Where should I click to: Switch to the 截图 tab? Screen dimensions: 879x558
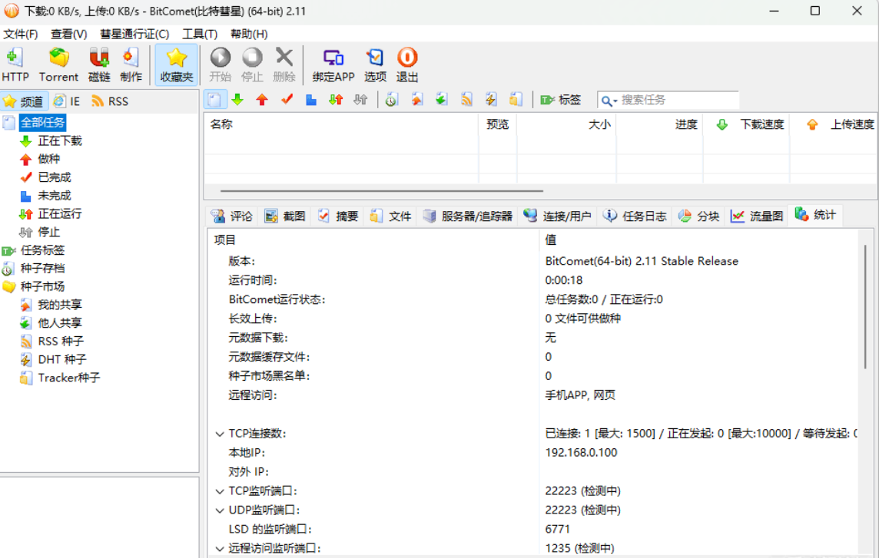click(x=285, y=216)
